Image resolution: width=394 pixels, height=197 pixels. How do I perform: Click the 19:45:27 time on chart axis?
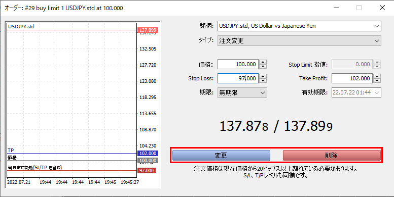(130, 182)
